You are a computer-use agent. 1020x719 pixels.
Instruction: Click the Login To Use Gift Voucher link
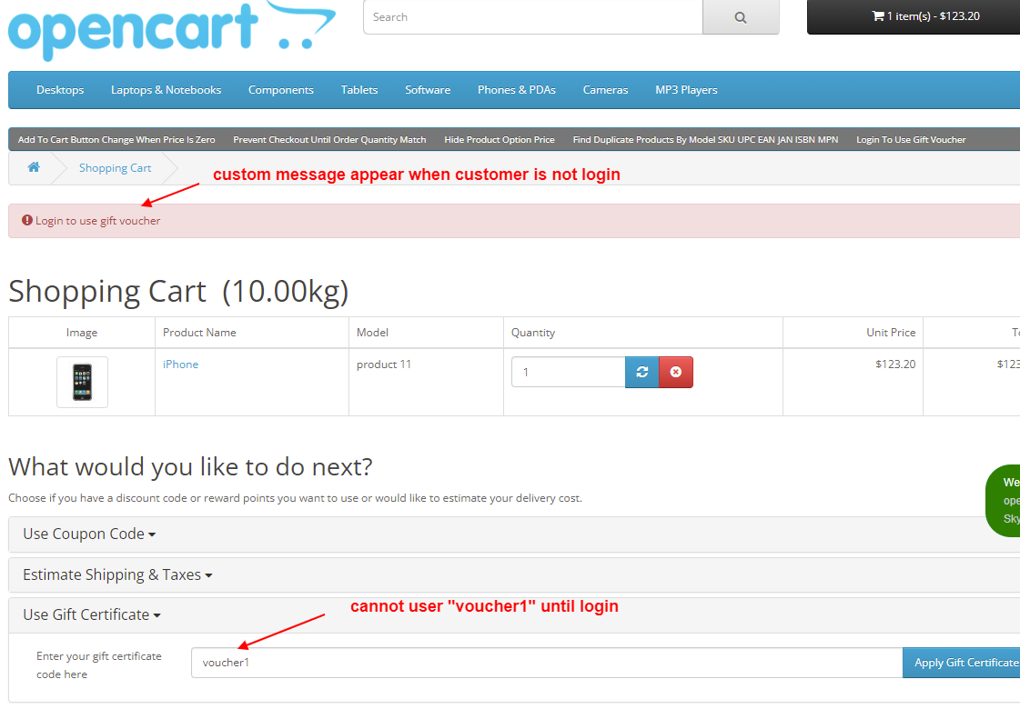point(911,140)
